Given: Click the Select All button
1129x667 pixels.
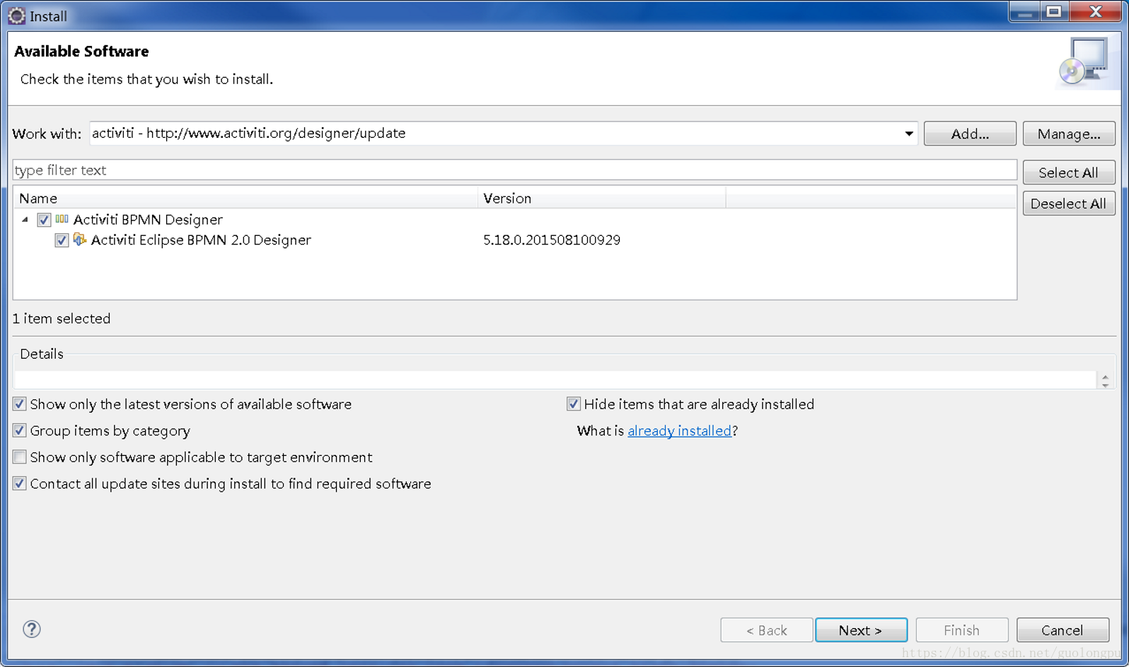Looking at the screenshot, I should pos(1069,172).
